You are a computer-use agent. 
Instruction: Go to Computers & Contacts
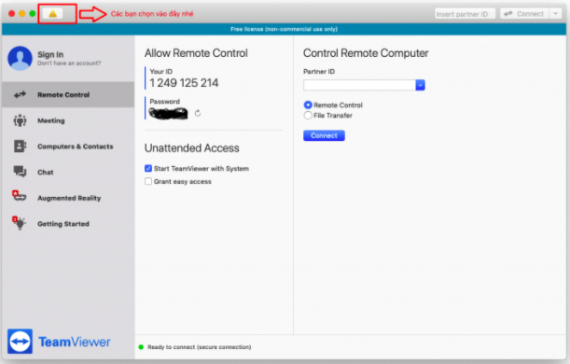pyautogui.click(x=68, y=147)
